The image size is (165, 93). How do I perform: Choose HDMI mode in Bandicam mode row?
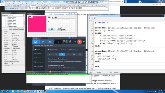pyautogui.click(x=80, y=54)
